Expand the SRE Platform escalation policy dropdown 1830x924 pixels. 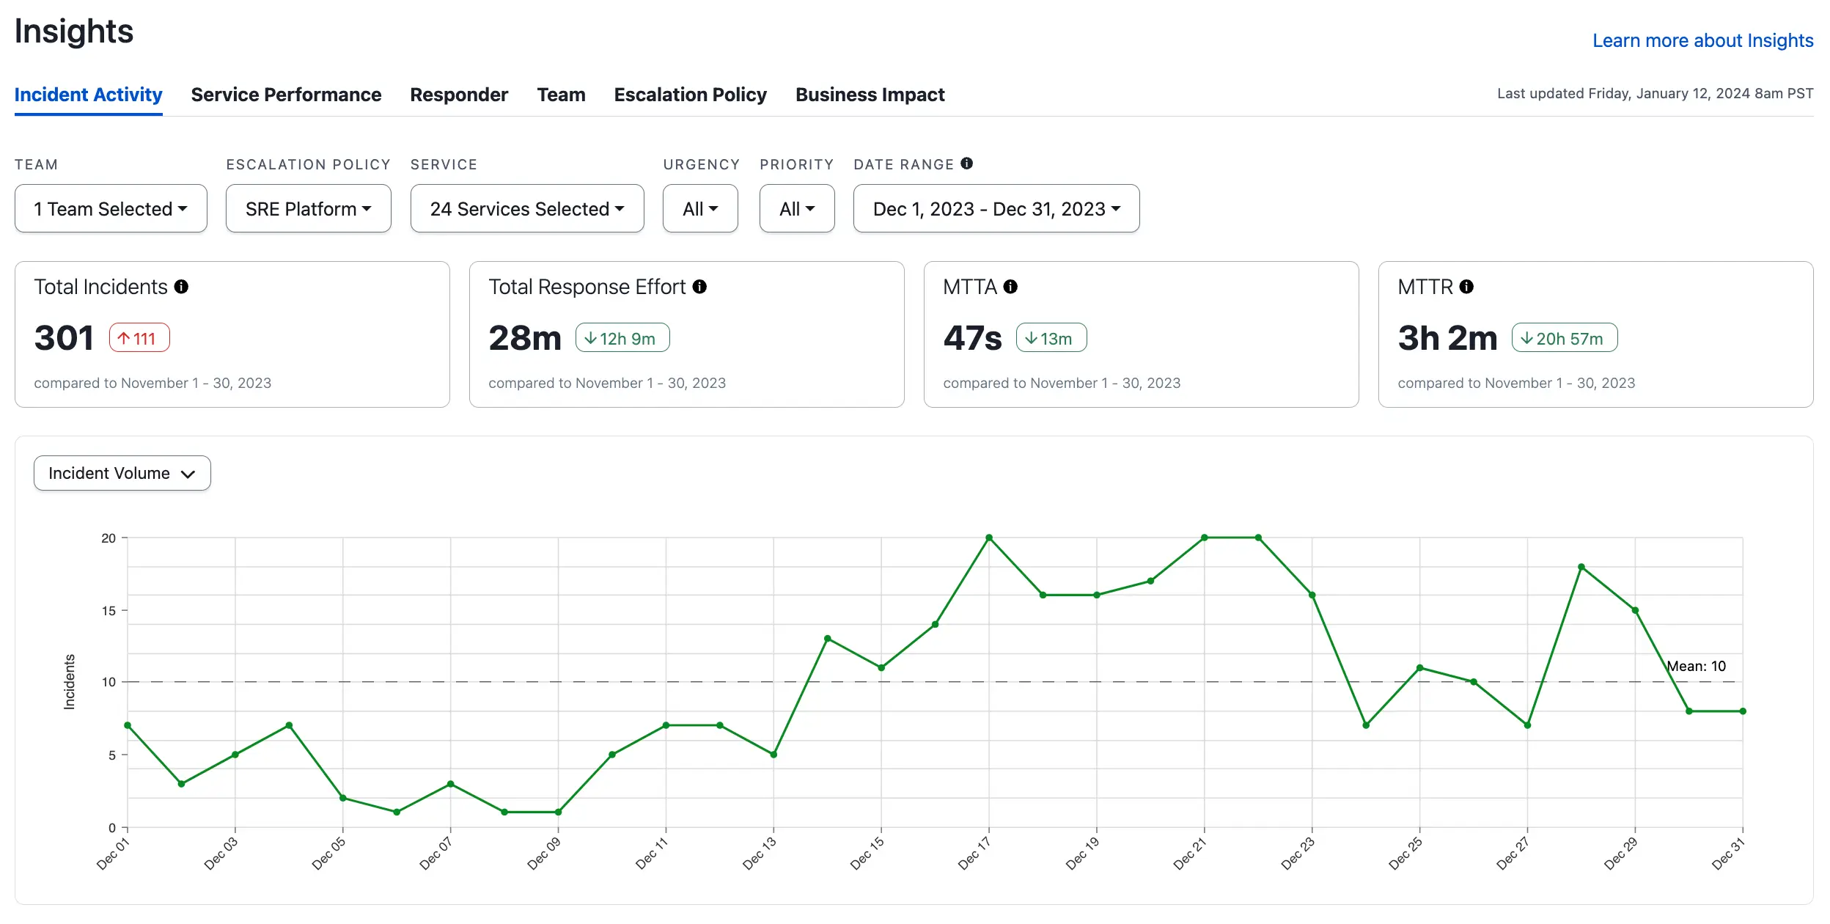pos(308,209)
